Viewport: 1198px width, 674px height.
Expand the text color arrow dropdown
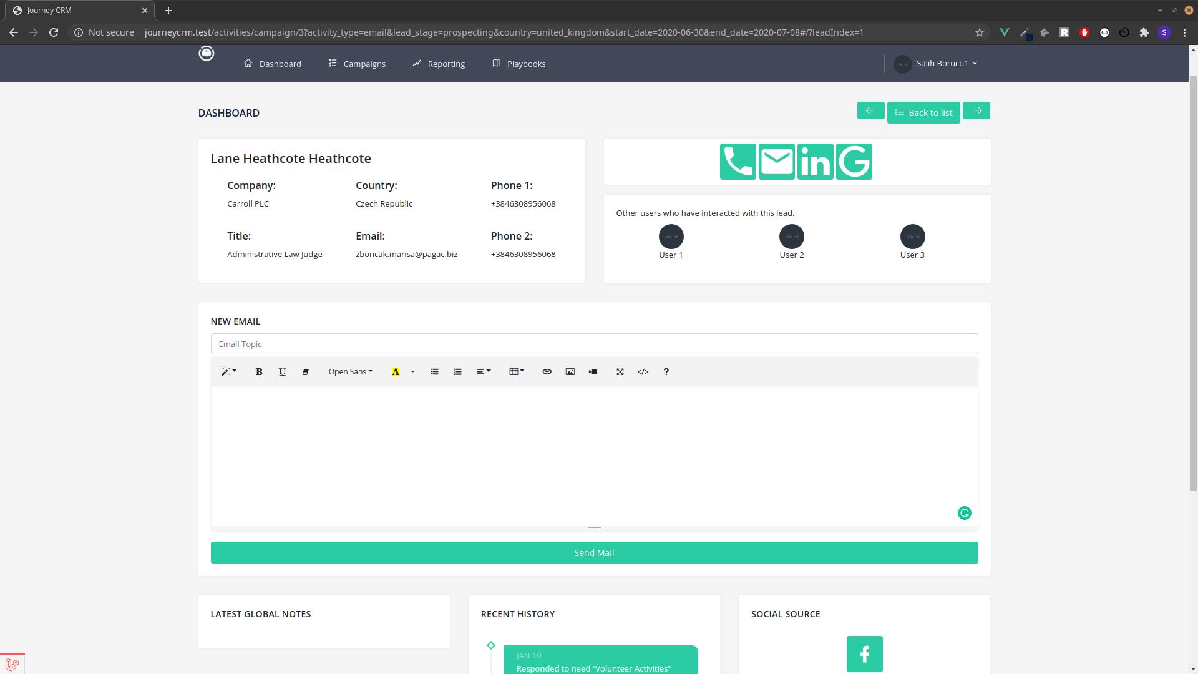tap(412, 372)
